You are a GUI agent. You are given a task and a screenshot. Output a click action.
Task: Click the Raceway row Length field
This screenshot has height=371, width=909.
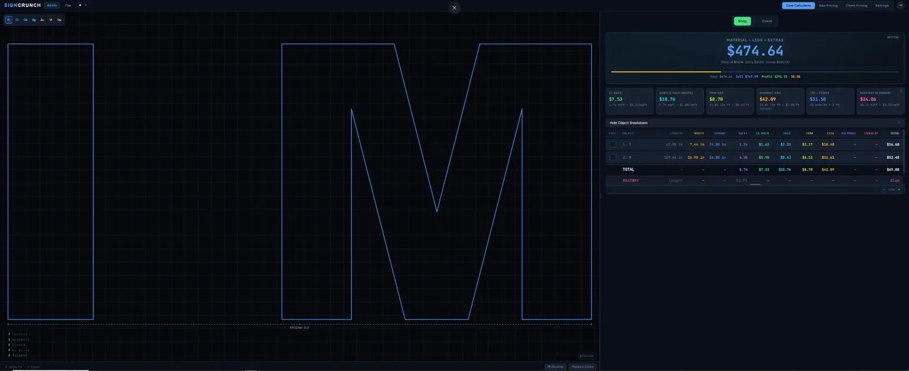point(675,181)
